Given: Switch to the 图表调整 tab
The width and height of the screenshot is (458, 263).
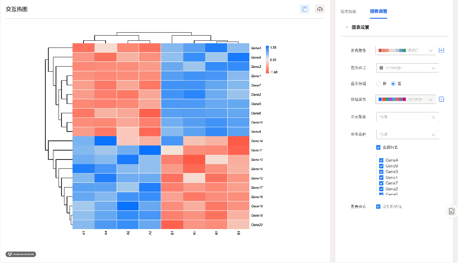Looking at the screenshot, I should (x=378, y=11).
